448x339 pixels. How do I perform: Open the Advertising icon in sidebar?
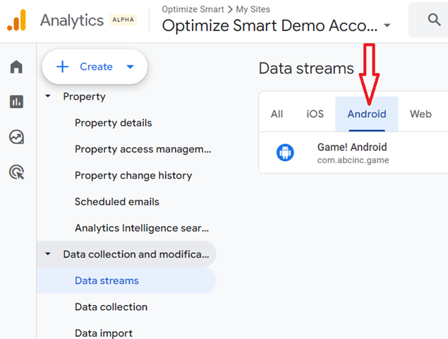(x=17, y=172)
